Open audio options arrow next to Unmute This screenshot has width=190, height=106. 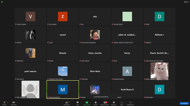pos(8,102)
